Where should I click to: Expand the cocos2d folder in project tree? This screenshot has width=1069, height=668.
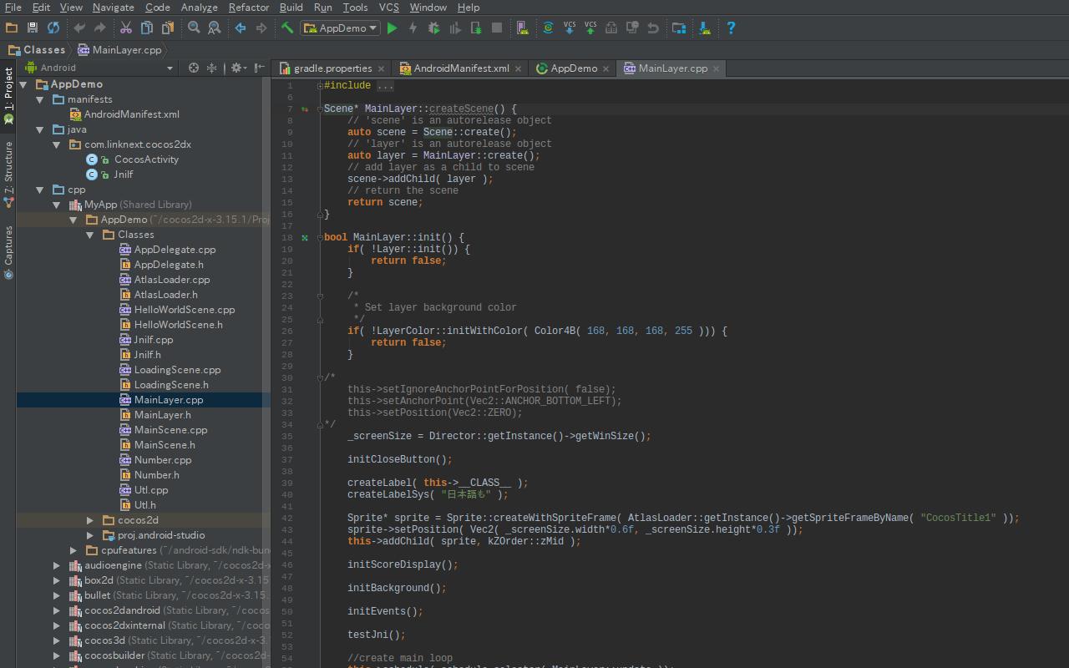click(89, 519)
